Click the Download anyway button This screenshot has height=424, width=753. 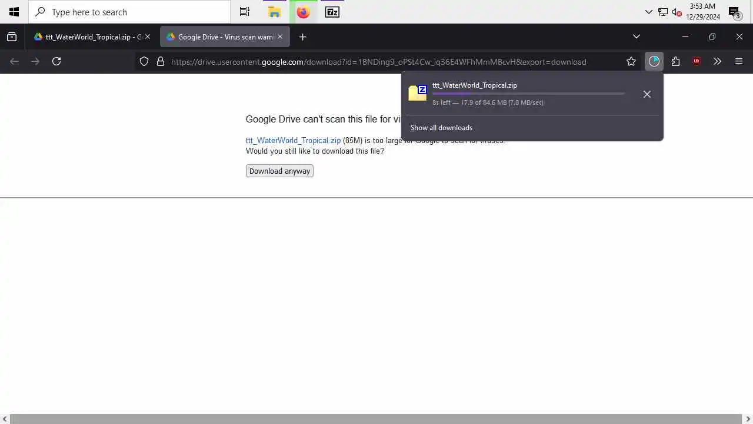pos(279,171)
